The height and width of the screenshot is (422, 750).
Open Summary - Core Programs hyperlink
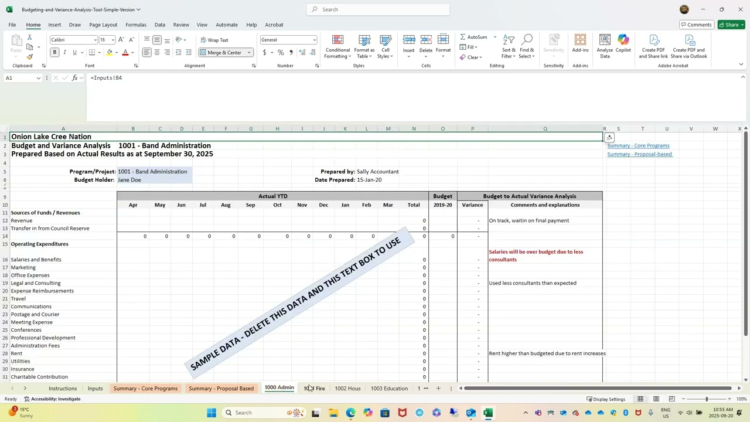click(638, 145)
